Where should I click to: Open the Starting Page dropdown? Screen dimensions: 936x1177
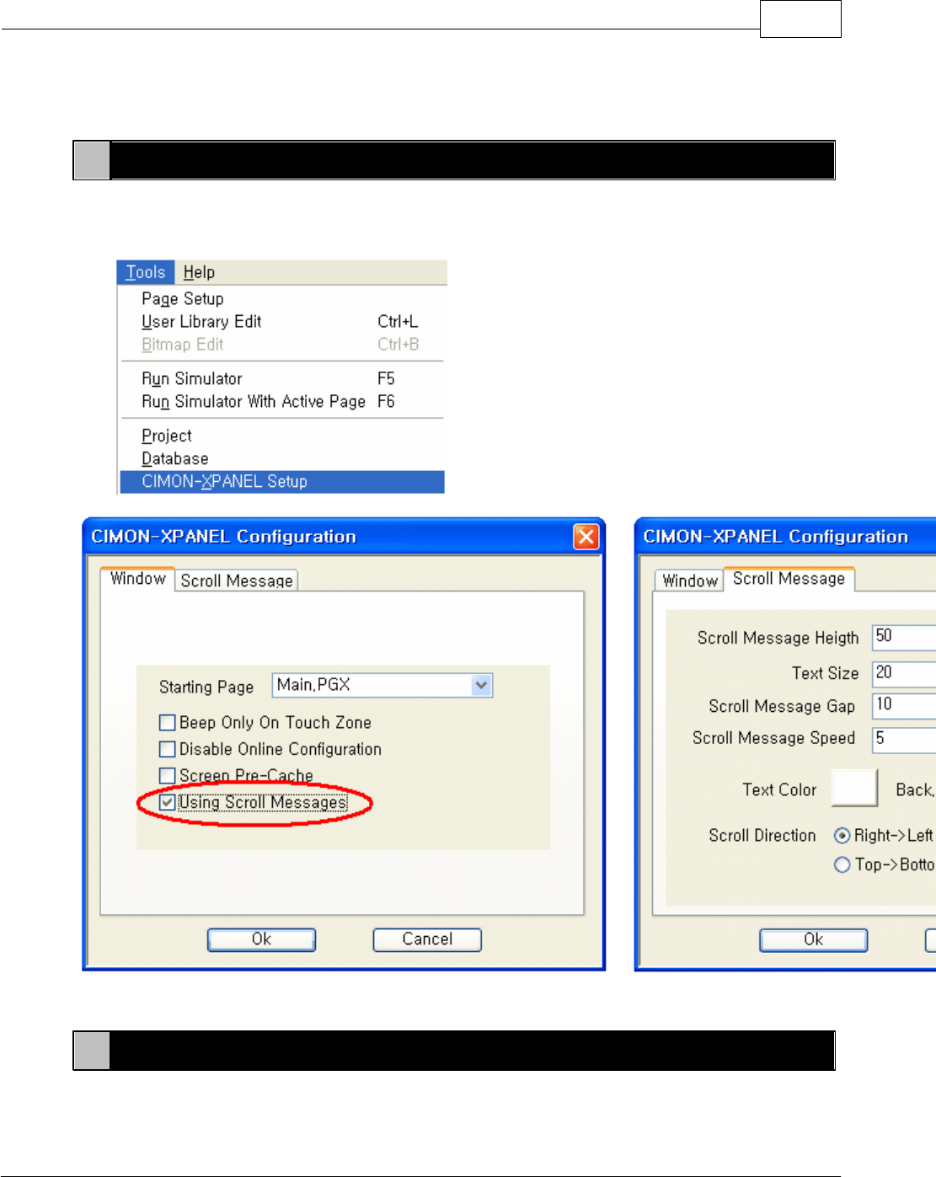[481, 685]
